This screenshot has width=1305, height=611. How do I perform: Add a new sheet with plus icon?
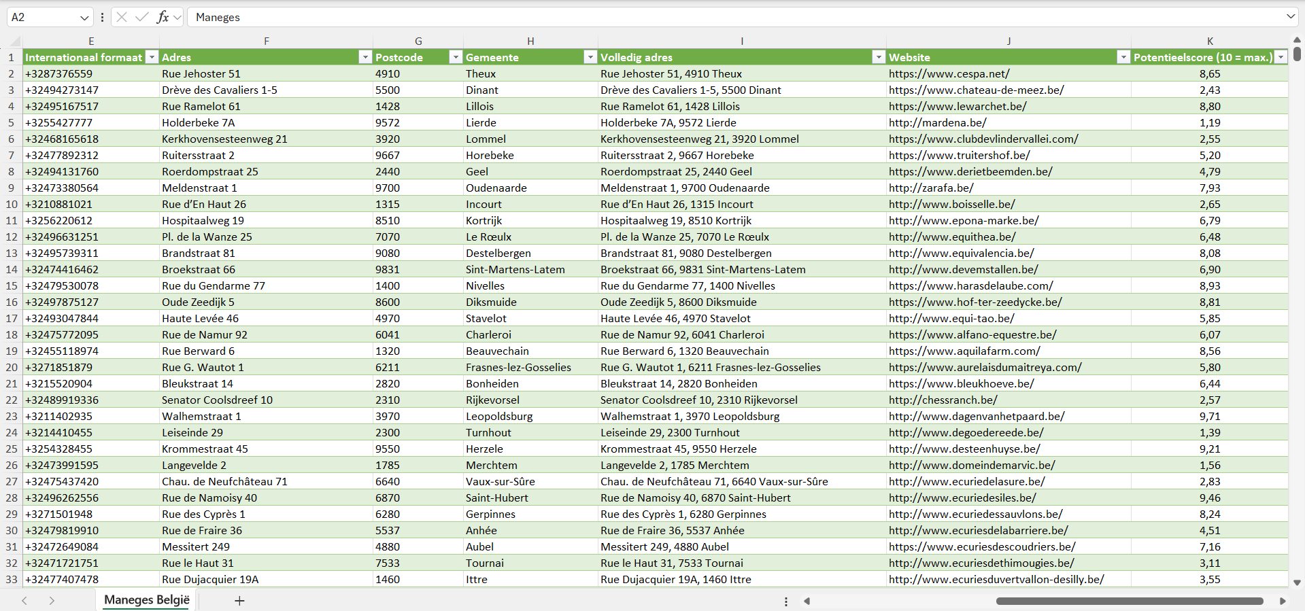(x=239, y=601)
